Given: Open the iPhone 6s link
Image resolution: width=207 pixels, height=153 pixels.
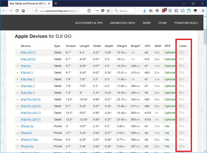Looking at the screenshot, I should point(27,146).
